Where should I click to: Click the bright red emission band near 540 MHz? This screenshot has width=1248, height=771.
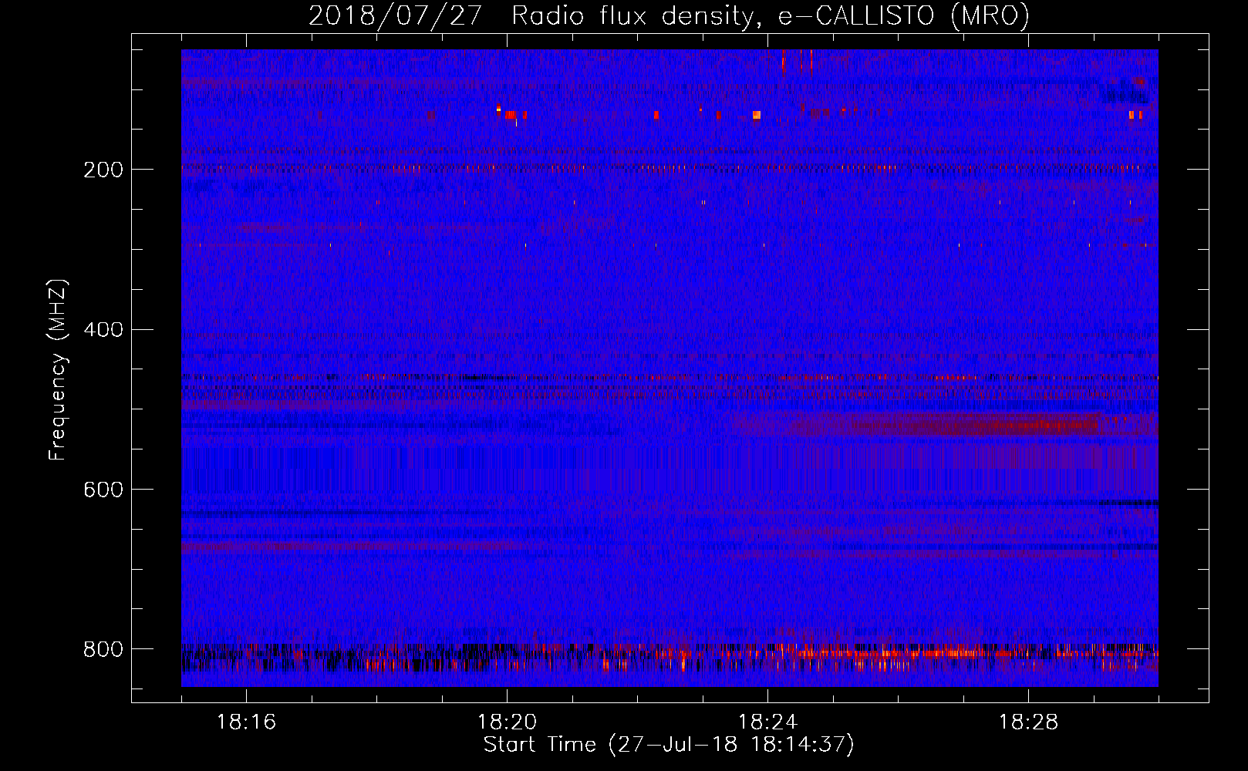pyautogui.click(x=945, y=424)
